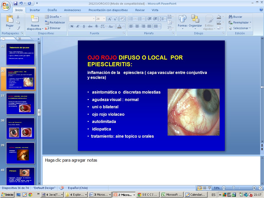Screen dimensions: 264x198
Task: Open the font size dropdown
Action: [x=104, y=19]
